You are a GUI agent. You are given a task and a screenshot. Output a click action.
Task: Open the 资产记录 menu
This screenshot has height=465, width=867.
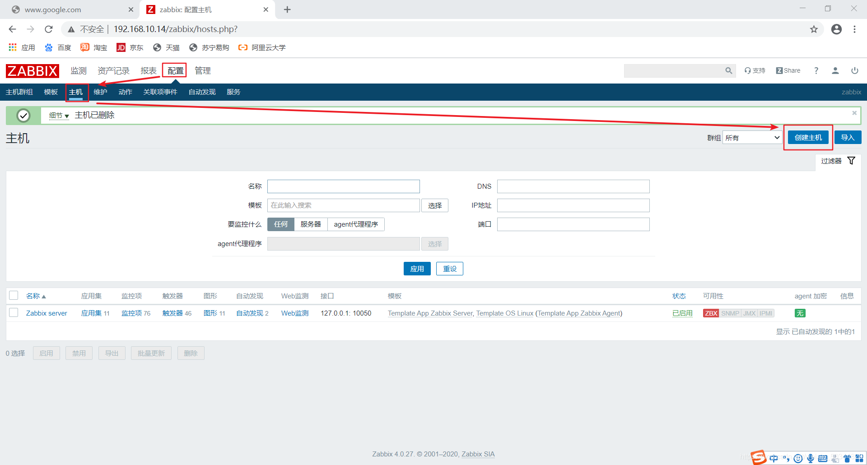[113, 71]
